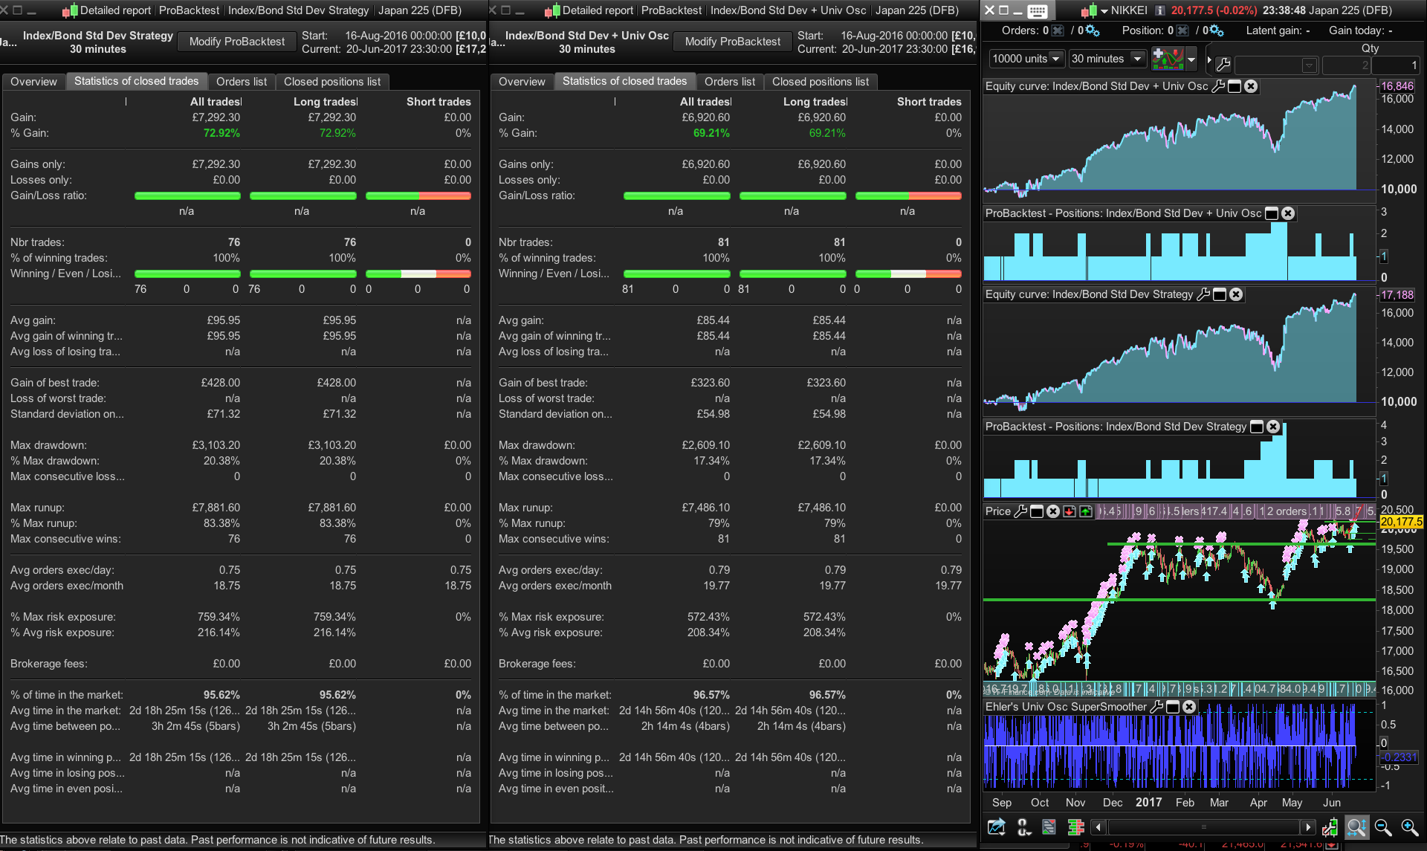Open Closed positions list tab in right report

pos(820,82)
